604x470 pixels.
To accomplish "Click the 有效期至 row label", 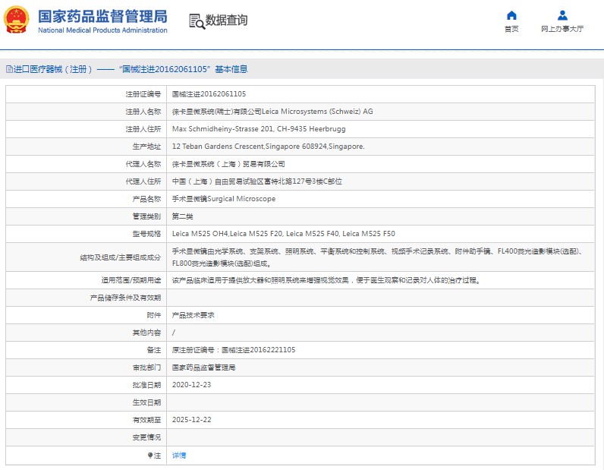I will click(x=146, y=419).
